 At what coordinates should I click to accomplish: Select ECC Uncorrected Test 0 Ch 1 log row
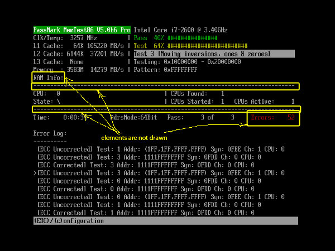(x=161, y=197)
